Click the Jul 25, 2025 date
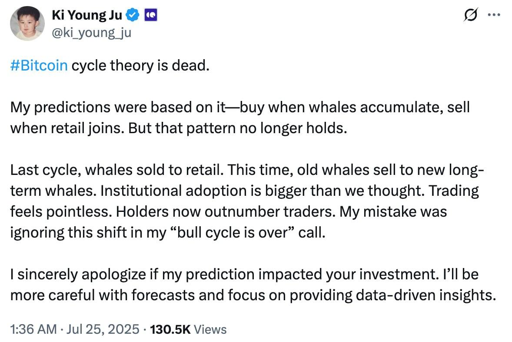The image size is (512, 342). click(x=103, y=329)
